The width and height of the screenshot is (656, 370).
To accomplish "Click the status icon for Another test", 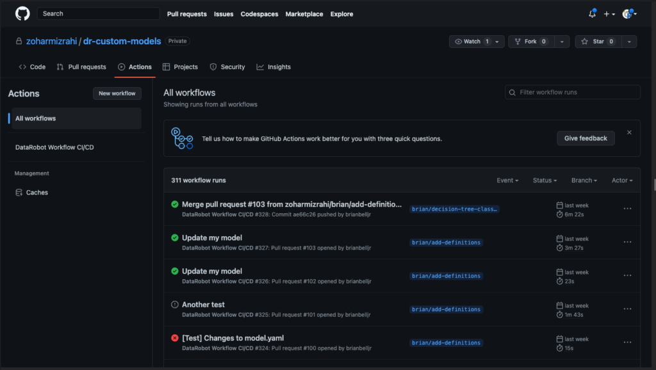I will 175,305.
